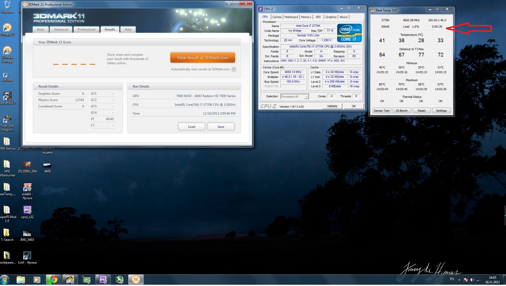Viewport: 506px width, 286px height.
Task: Click the Sensor Test button in Real Temp
Action: coord(382,111)
